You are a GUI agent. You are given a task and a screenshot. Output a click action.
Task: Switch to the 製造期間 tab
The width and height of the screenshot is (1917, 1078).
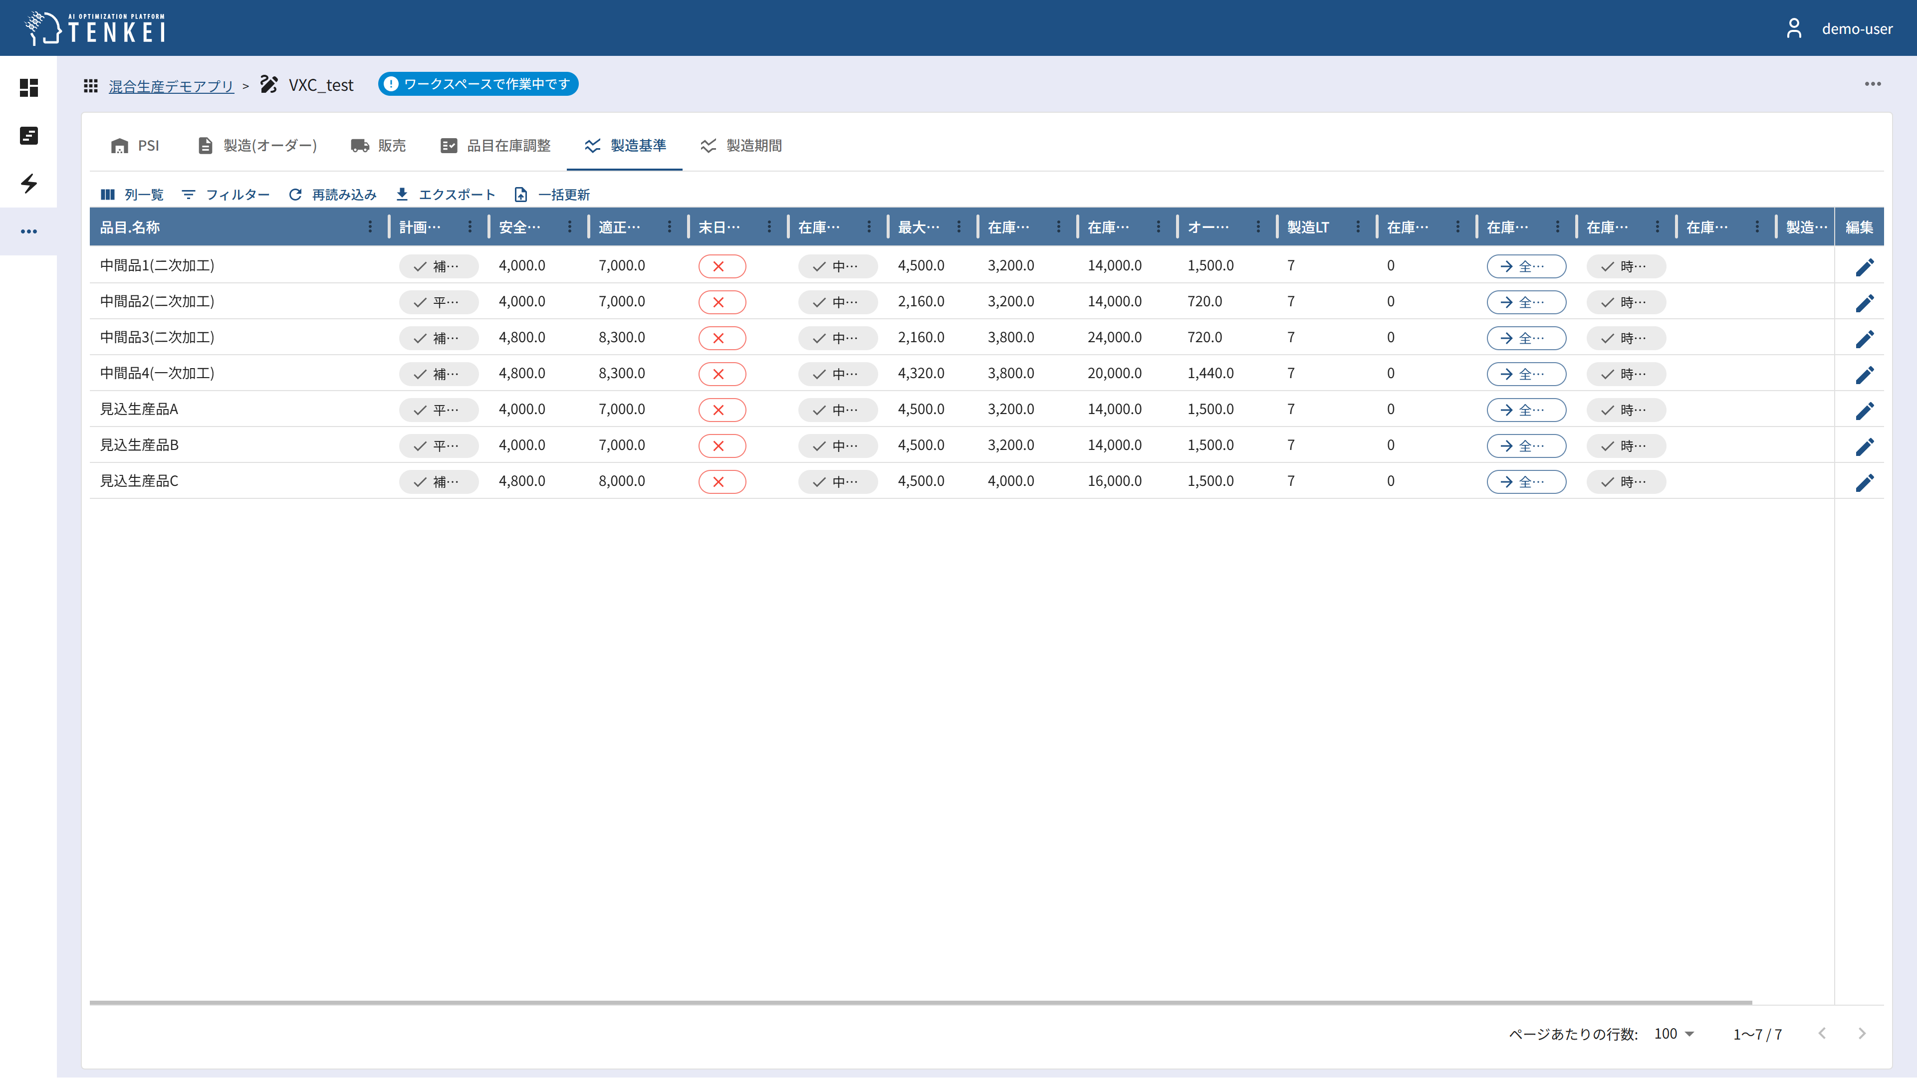[741, 146]
